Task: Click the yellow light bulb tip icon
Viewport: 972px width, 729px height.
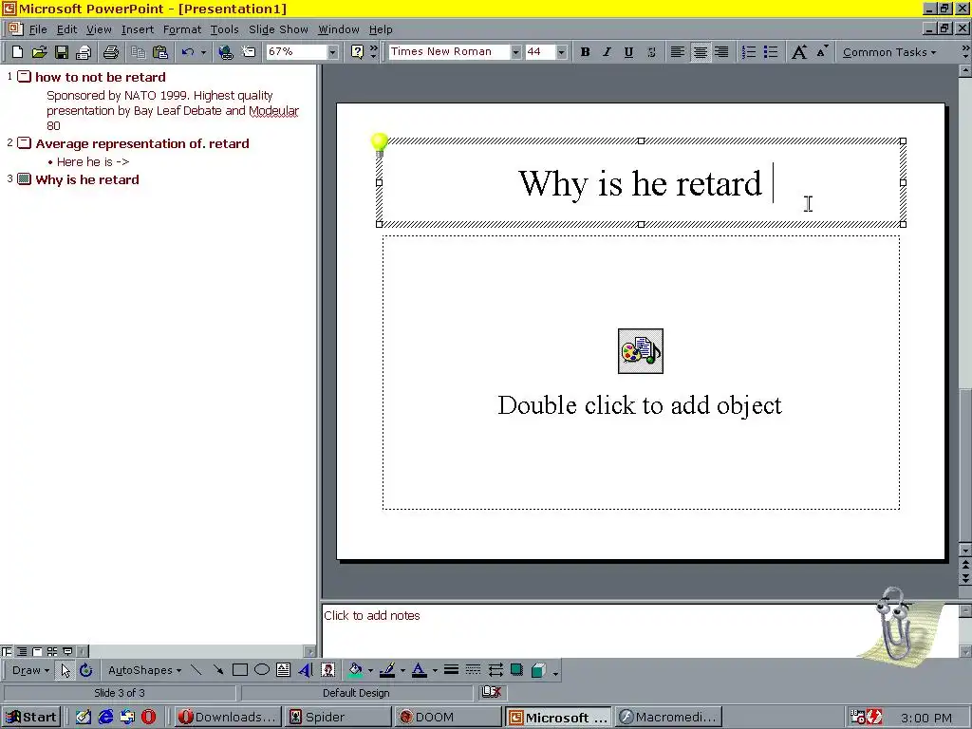Action: point(380,144)
